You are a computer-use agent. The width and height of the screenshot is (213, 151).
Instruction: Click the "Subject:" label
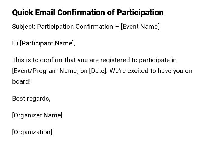click(x=24, y=27)
